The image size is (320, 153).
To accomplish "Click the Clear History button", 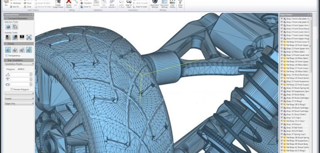I will [x=172, y=4].
